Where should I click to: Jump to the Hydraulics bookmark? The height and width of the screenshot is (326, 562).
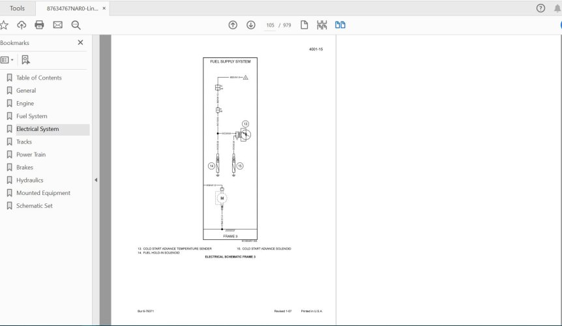pyautogui.click(x=30, y=180)
